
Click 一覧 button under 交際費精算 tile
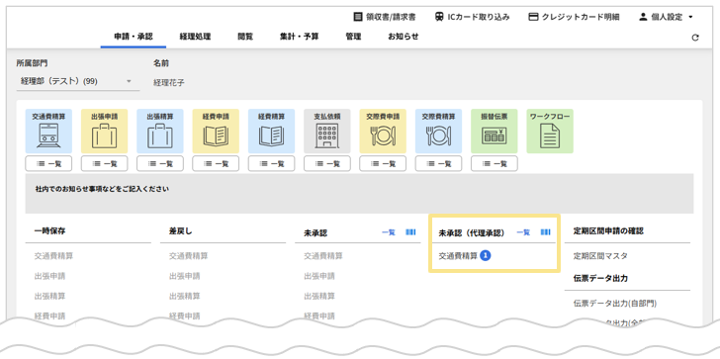(x=438, y=163)
